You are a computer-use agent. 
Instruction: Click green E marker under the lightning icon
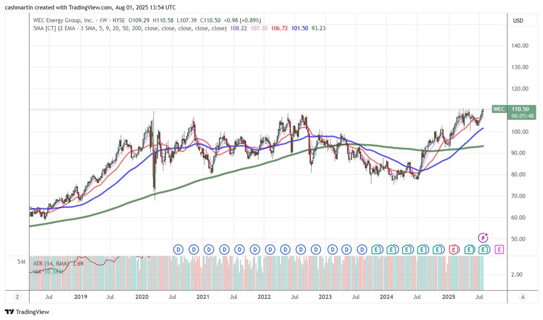(x=484, y=249)
